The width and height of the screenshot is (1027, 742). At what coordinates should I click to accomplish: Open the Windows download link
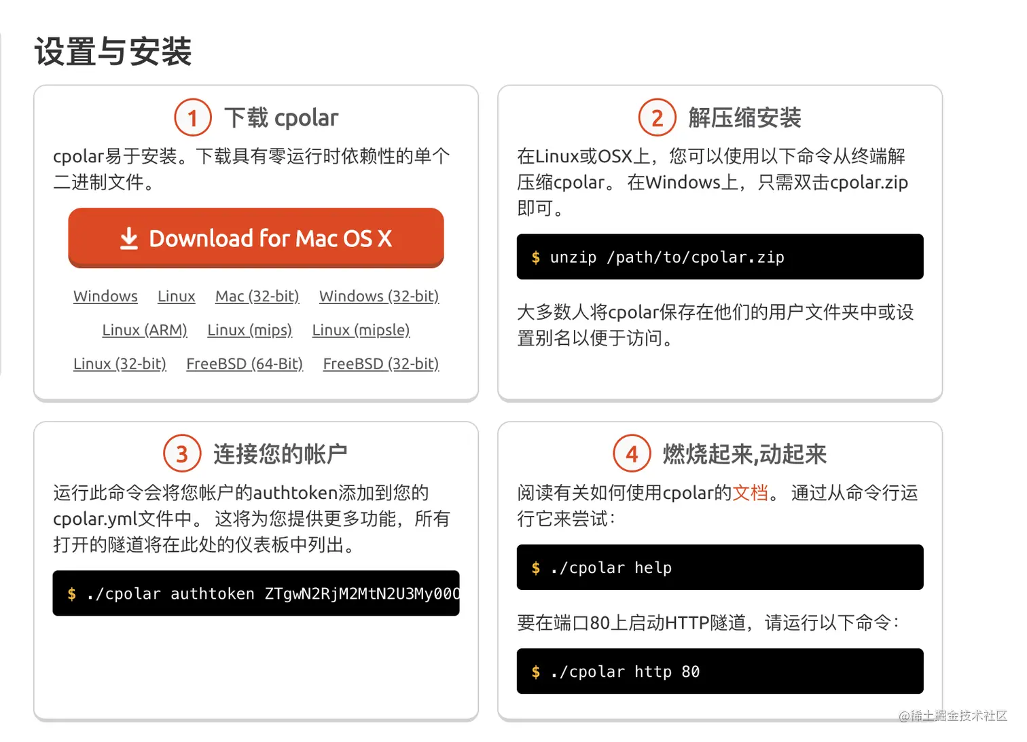click(105, 297)
